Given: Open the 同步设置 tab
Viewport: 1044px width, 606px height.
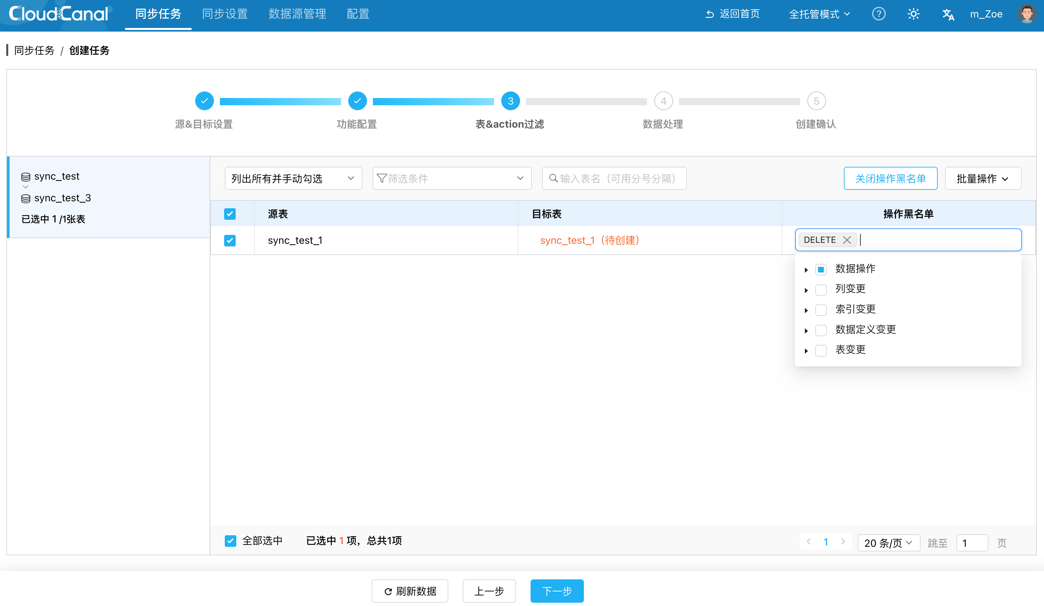Looking at the screenshot, I should [225, 14].
